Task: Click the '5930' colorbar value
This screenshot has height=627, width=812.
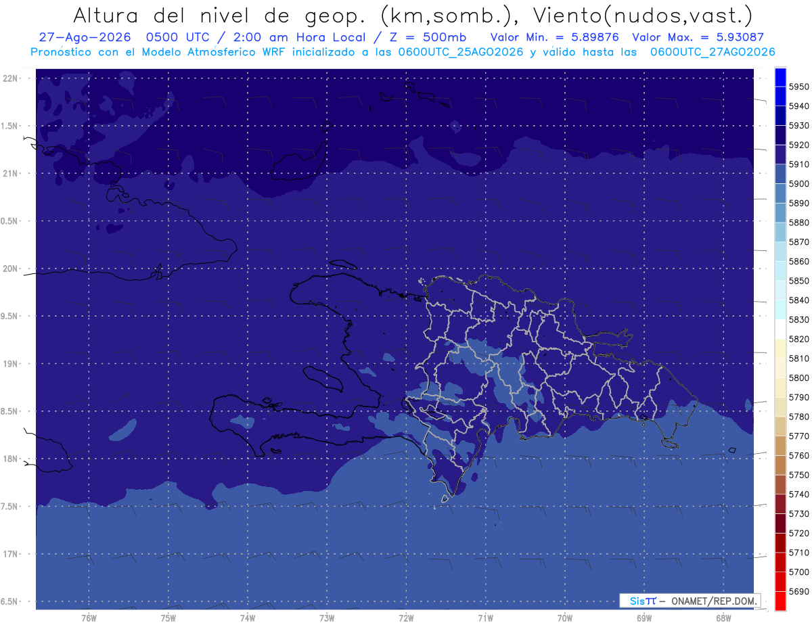Action: point(798,126)
